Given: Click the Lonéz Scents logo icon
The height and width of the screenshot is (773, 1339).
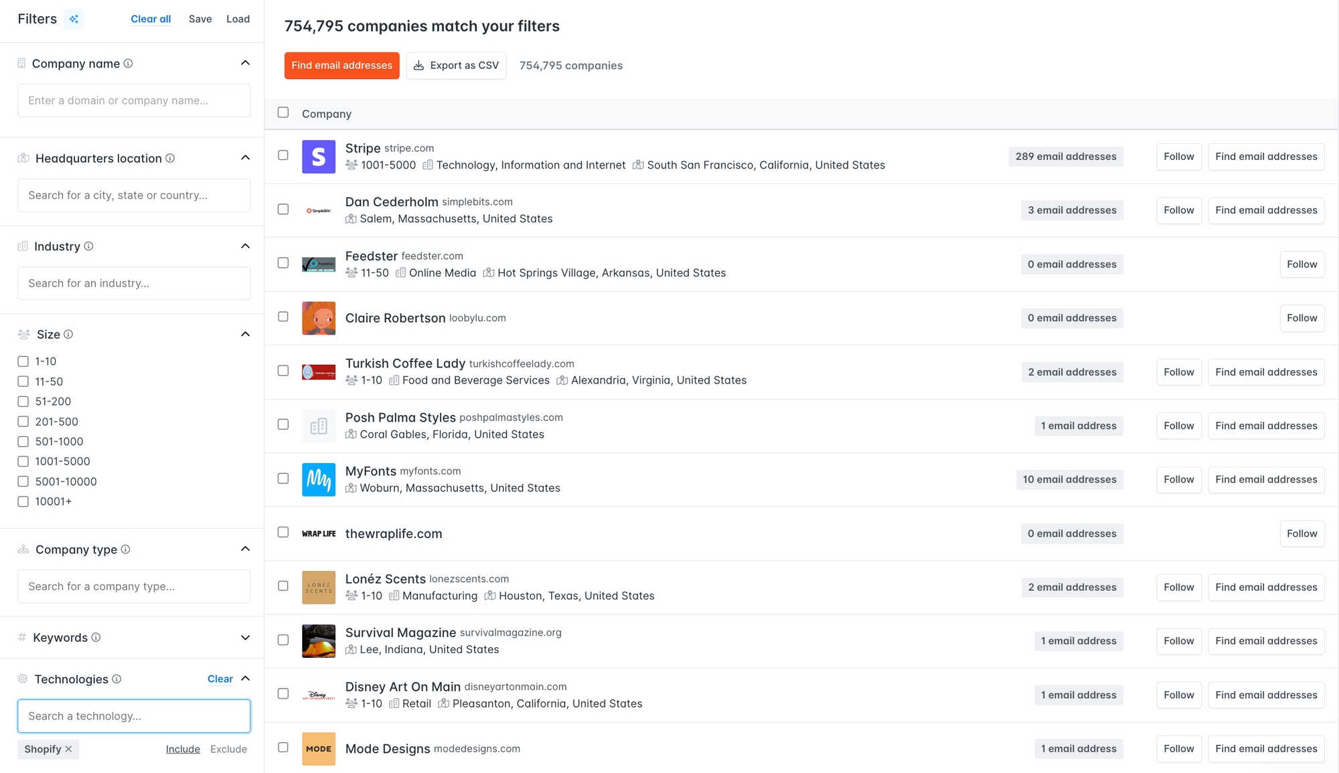Looking at the screenshot, I should [320, 586].
